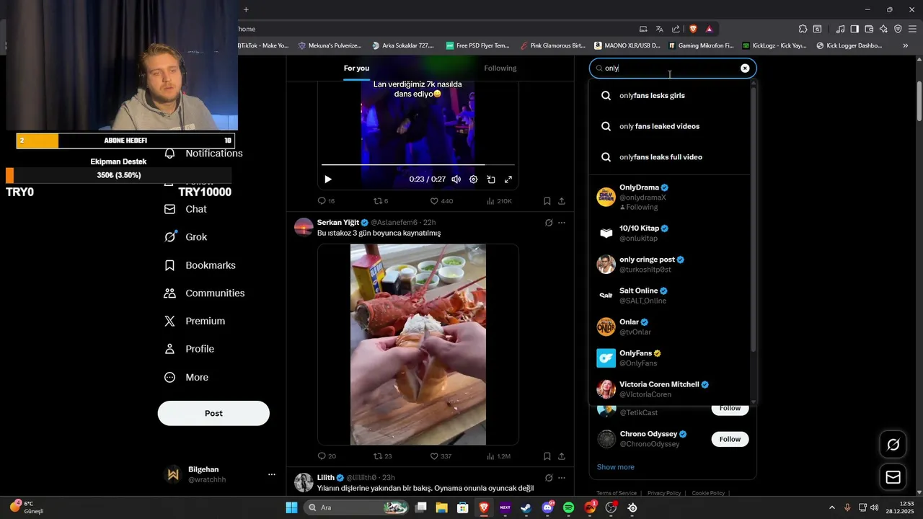
Task: Toggle video picture-in-picture mode
Action: pyautogui.click(x=491, y=179)
